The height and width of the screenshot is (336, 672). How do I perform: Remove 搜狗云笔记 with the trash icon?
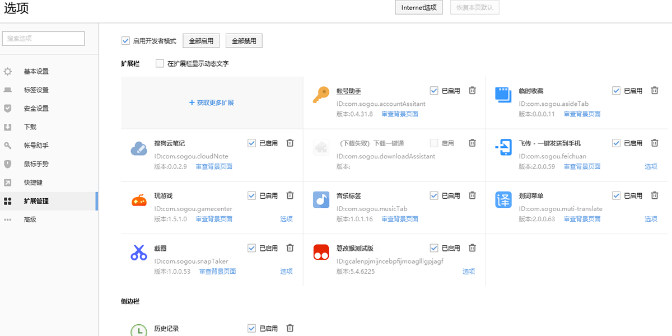click(x=290, y=143)
